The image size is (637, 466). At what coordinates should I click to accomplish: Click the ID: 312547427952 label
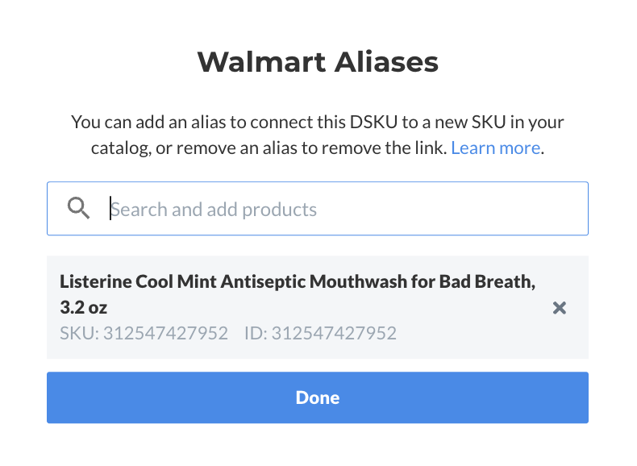[x=320, y=333]
